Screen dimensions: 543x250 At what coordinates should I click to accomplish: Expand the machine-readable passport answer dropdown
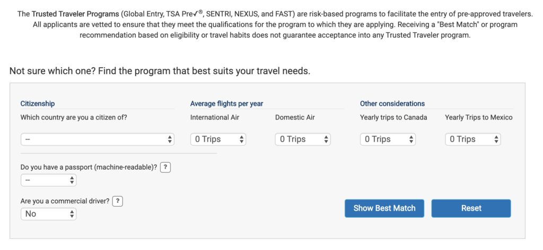48,180
